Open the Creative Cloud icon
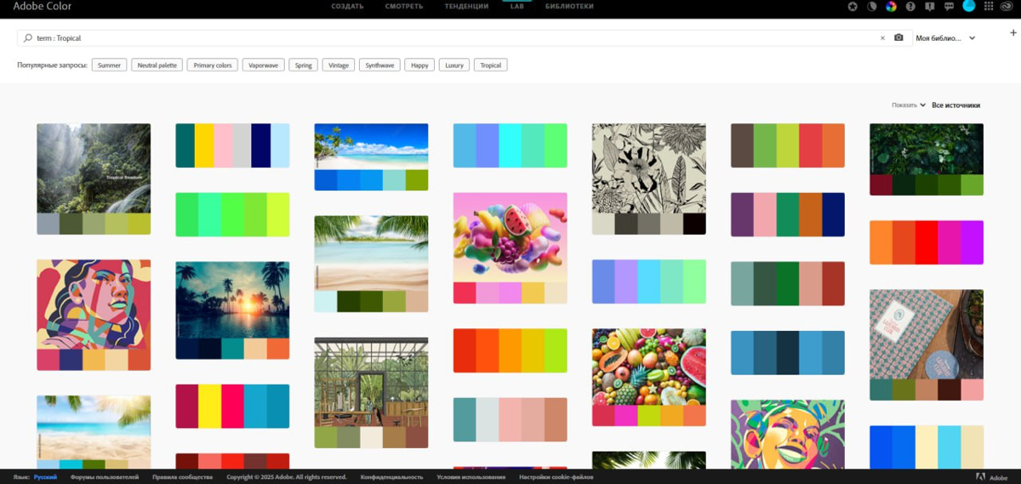The width and height of the screenshot is (1021, 484). pyautogui.click(x=1007, y=6)
